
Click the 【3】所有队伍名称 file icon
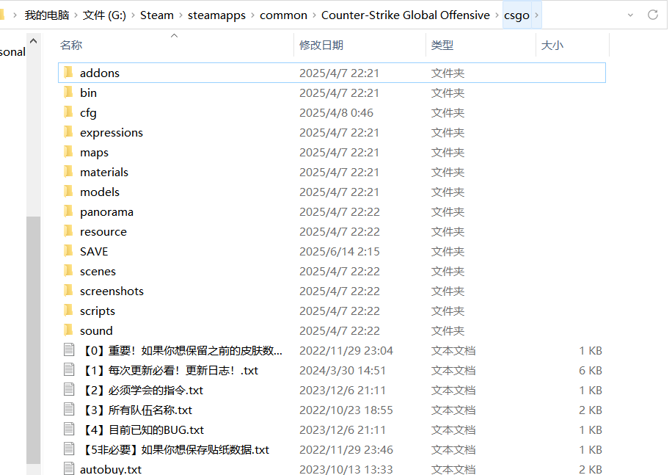pyautogui.click(x=69, y=410)
